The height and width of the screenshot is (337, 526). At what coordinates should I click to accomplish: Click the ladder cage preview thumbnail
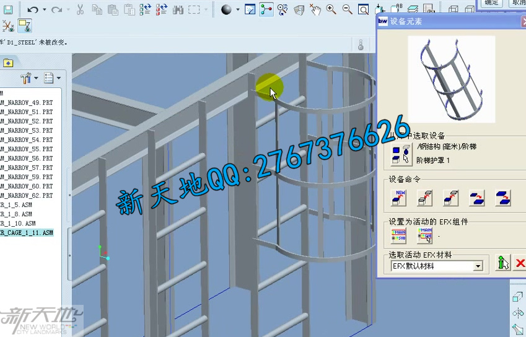tap(451, 79)
